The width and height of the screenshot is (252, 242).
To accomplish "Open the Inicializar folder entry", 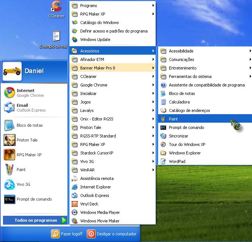I will [113, 93].
